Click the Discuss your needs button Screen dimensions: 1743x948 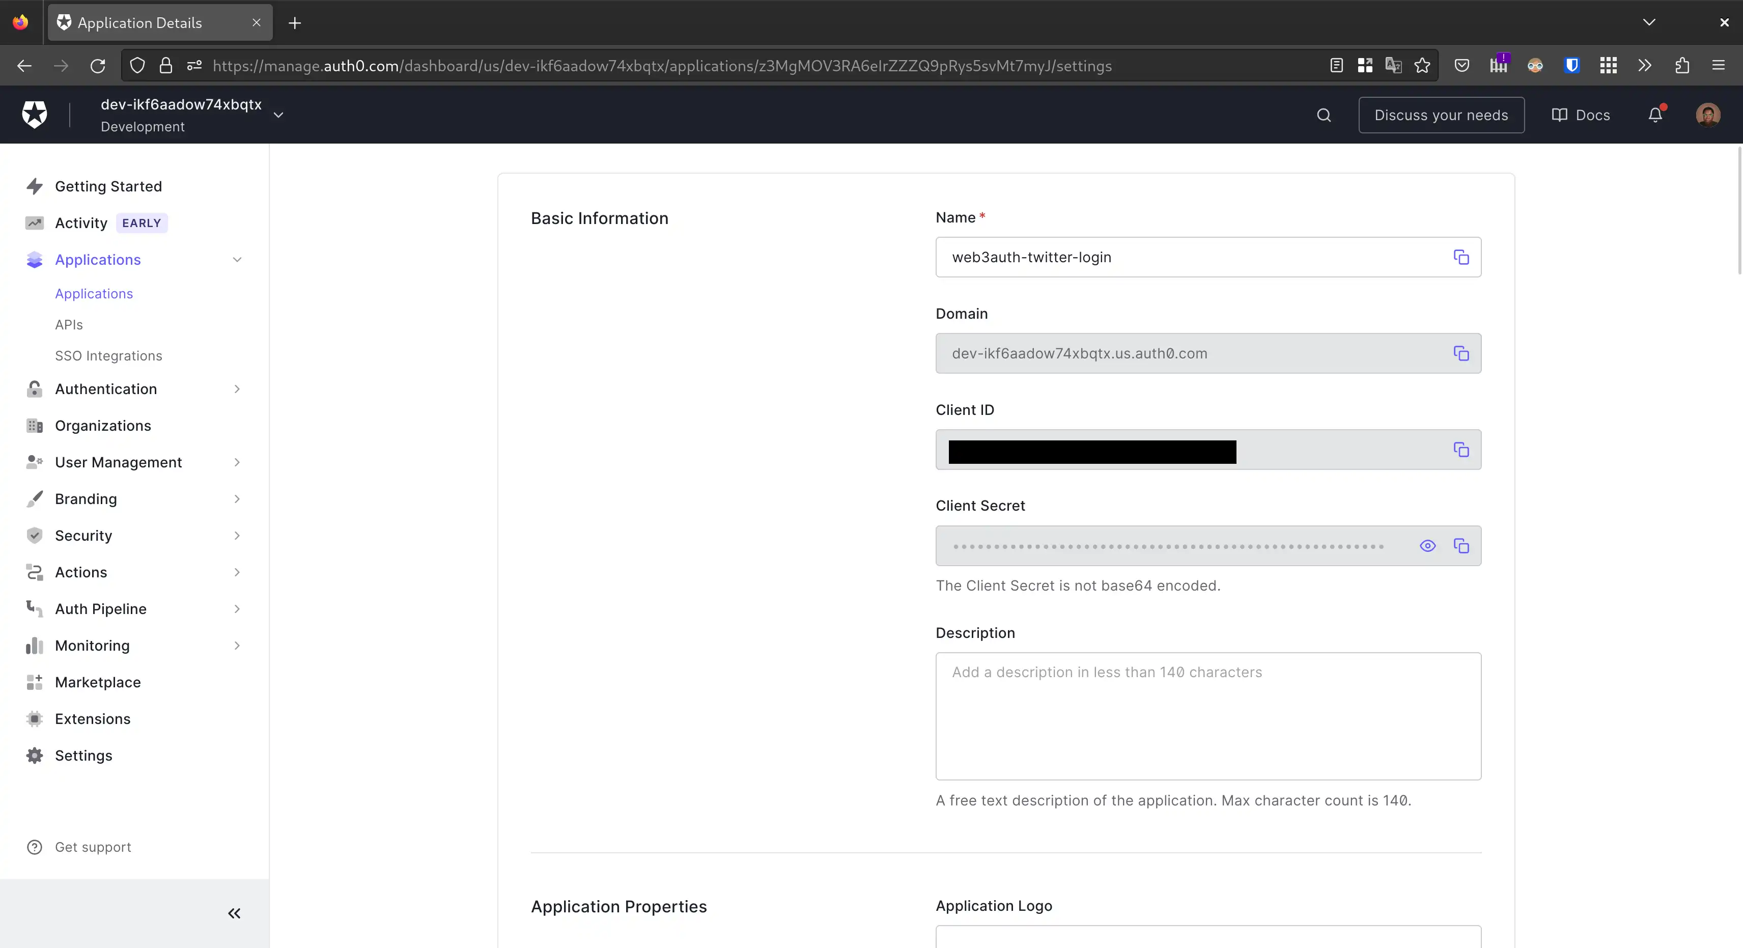[x=1441, y=115]
